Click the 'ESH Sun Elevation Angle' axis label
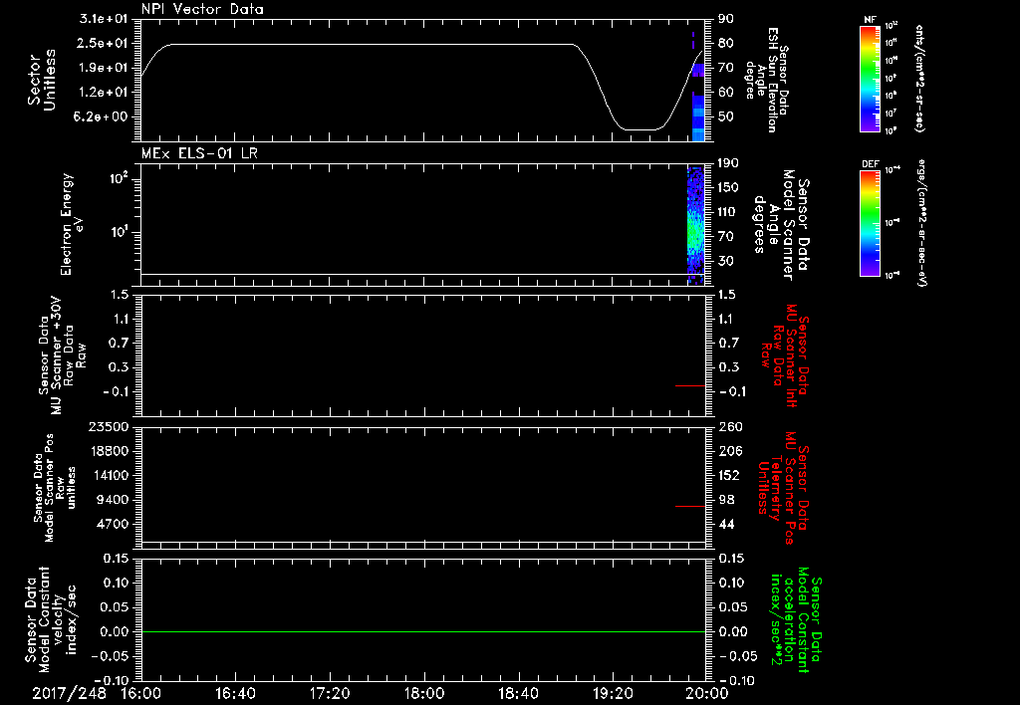 [x=766, y=80]
